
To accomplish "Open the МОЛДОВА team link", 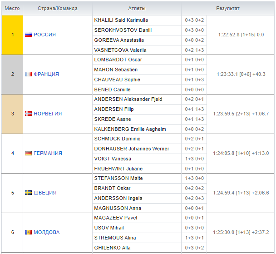I will pos(46,233).
